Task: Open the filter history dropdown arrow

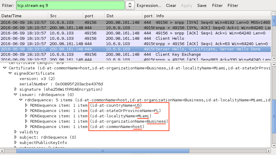Action: pos(130,5)
